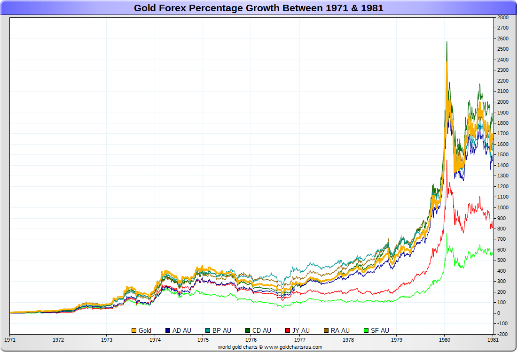Click the chart title Gold Forex Percentage Growth
Viewport: 517px width, 352px height.
coord(258,8)
